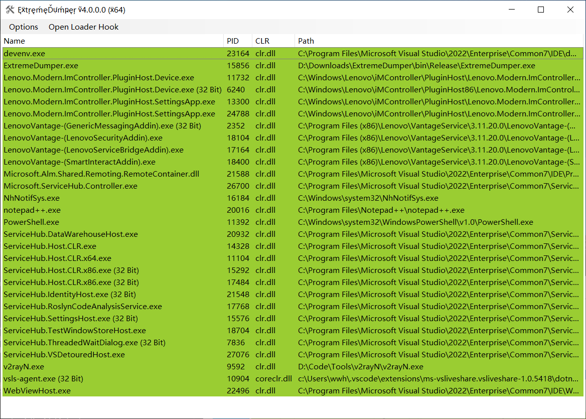Image resolution: width=586 pixels, height=419 pixels.
Task: Select ServiceHub.ThreadedWaitDialog.exe (32 Bit) row
Action: pos(292,342)
